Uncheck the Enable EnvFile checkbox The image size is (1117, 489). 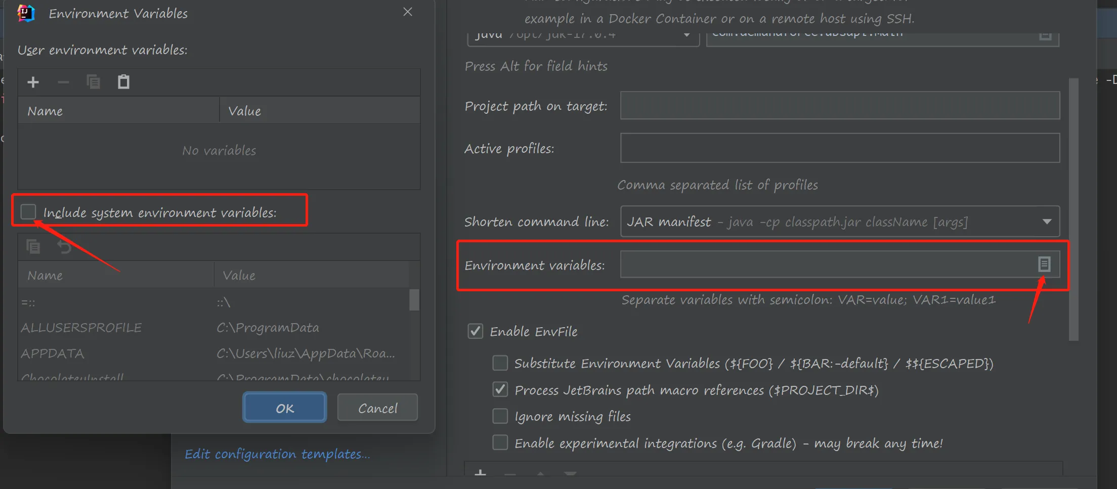pyautogui.click(x=475, y=331)
